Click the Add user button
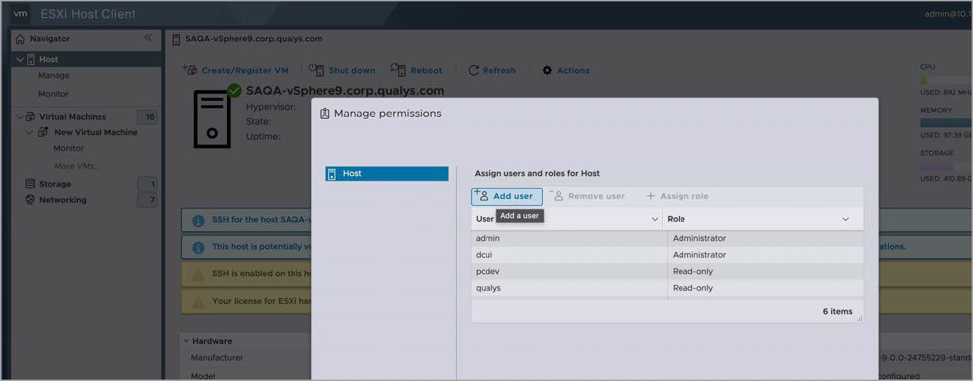The image size is (973, 381). coord(507,196)
